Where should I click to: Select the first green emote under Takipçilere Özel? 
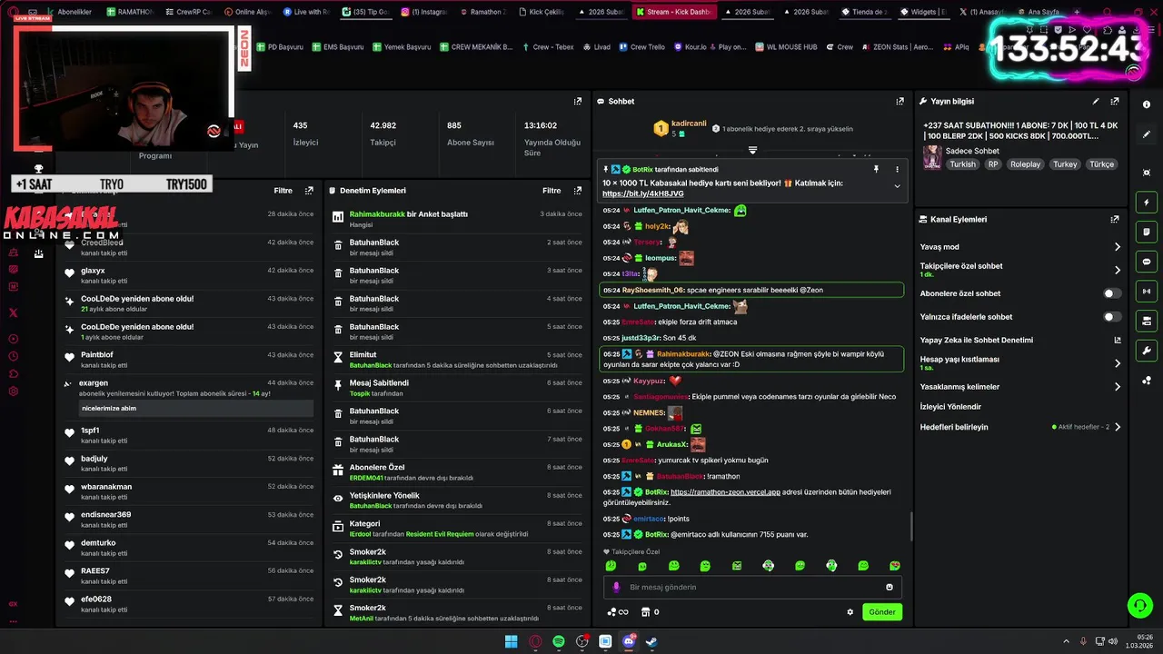[x=611, y=566]
